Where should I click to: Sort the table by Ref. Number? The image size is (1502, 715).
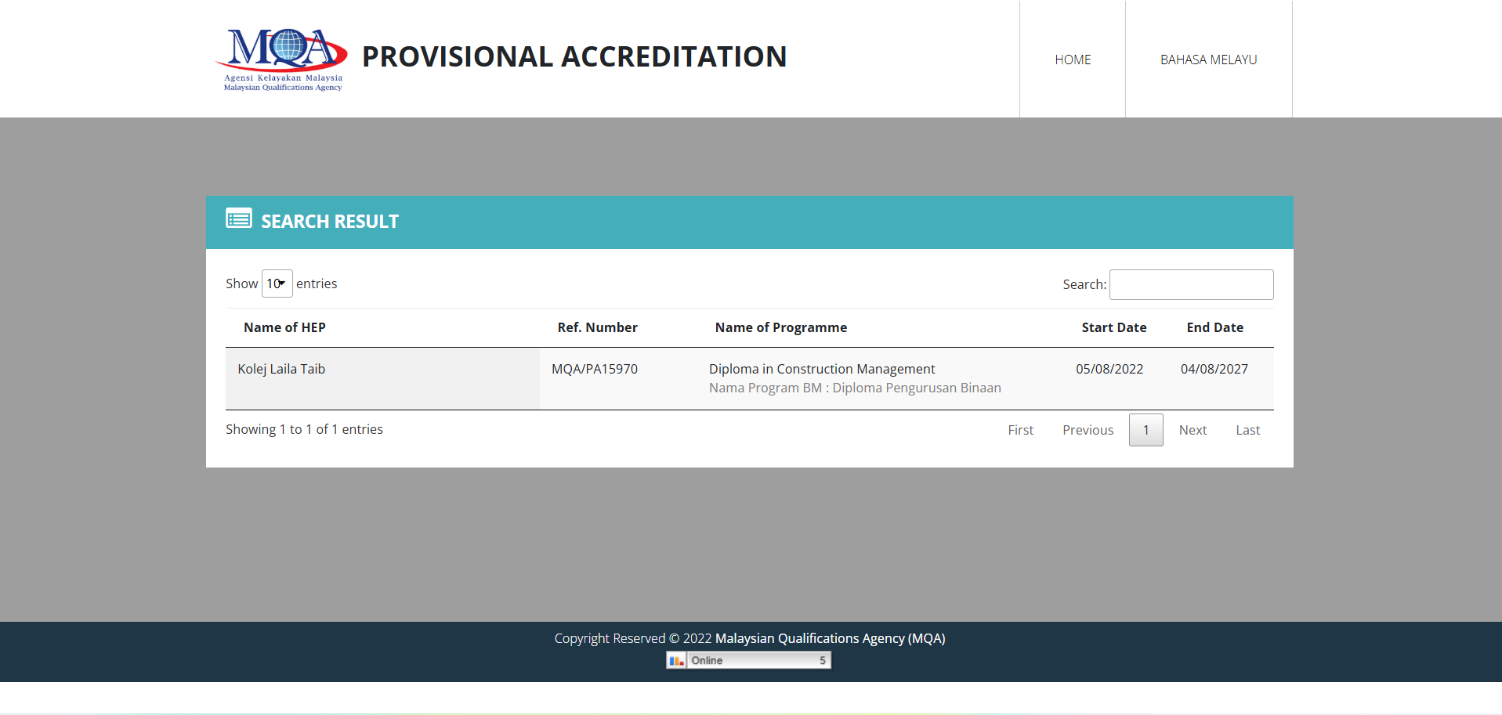(597, 327)
